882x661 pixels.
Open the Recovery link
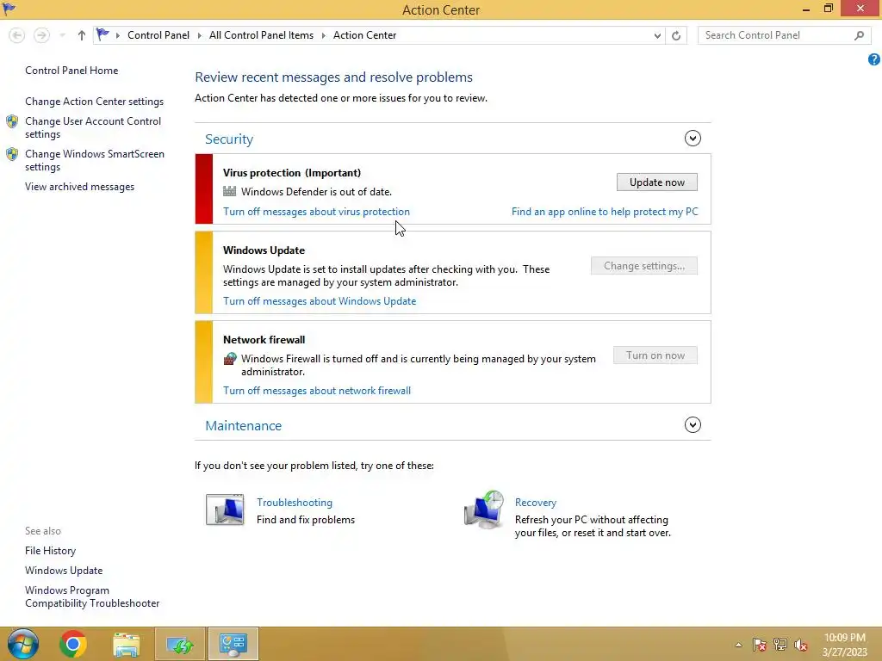pos(536,503)
